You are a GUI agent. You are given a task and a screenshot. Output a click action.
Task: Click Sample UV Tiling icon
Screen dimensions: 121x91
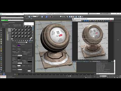click(33, 31)
